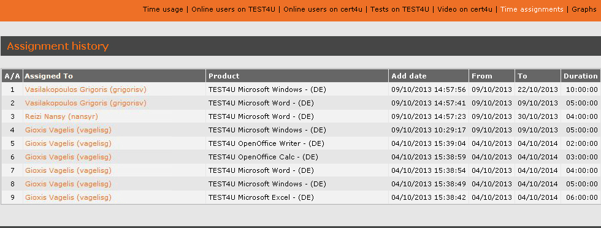Select TEST4U Microsoft Windows product in row 1
601x228 pixels.
click(x=267, y=89)
